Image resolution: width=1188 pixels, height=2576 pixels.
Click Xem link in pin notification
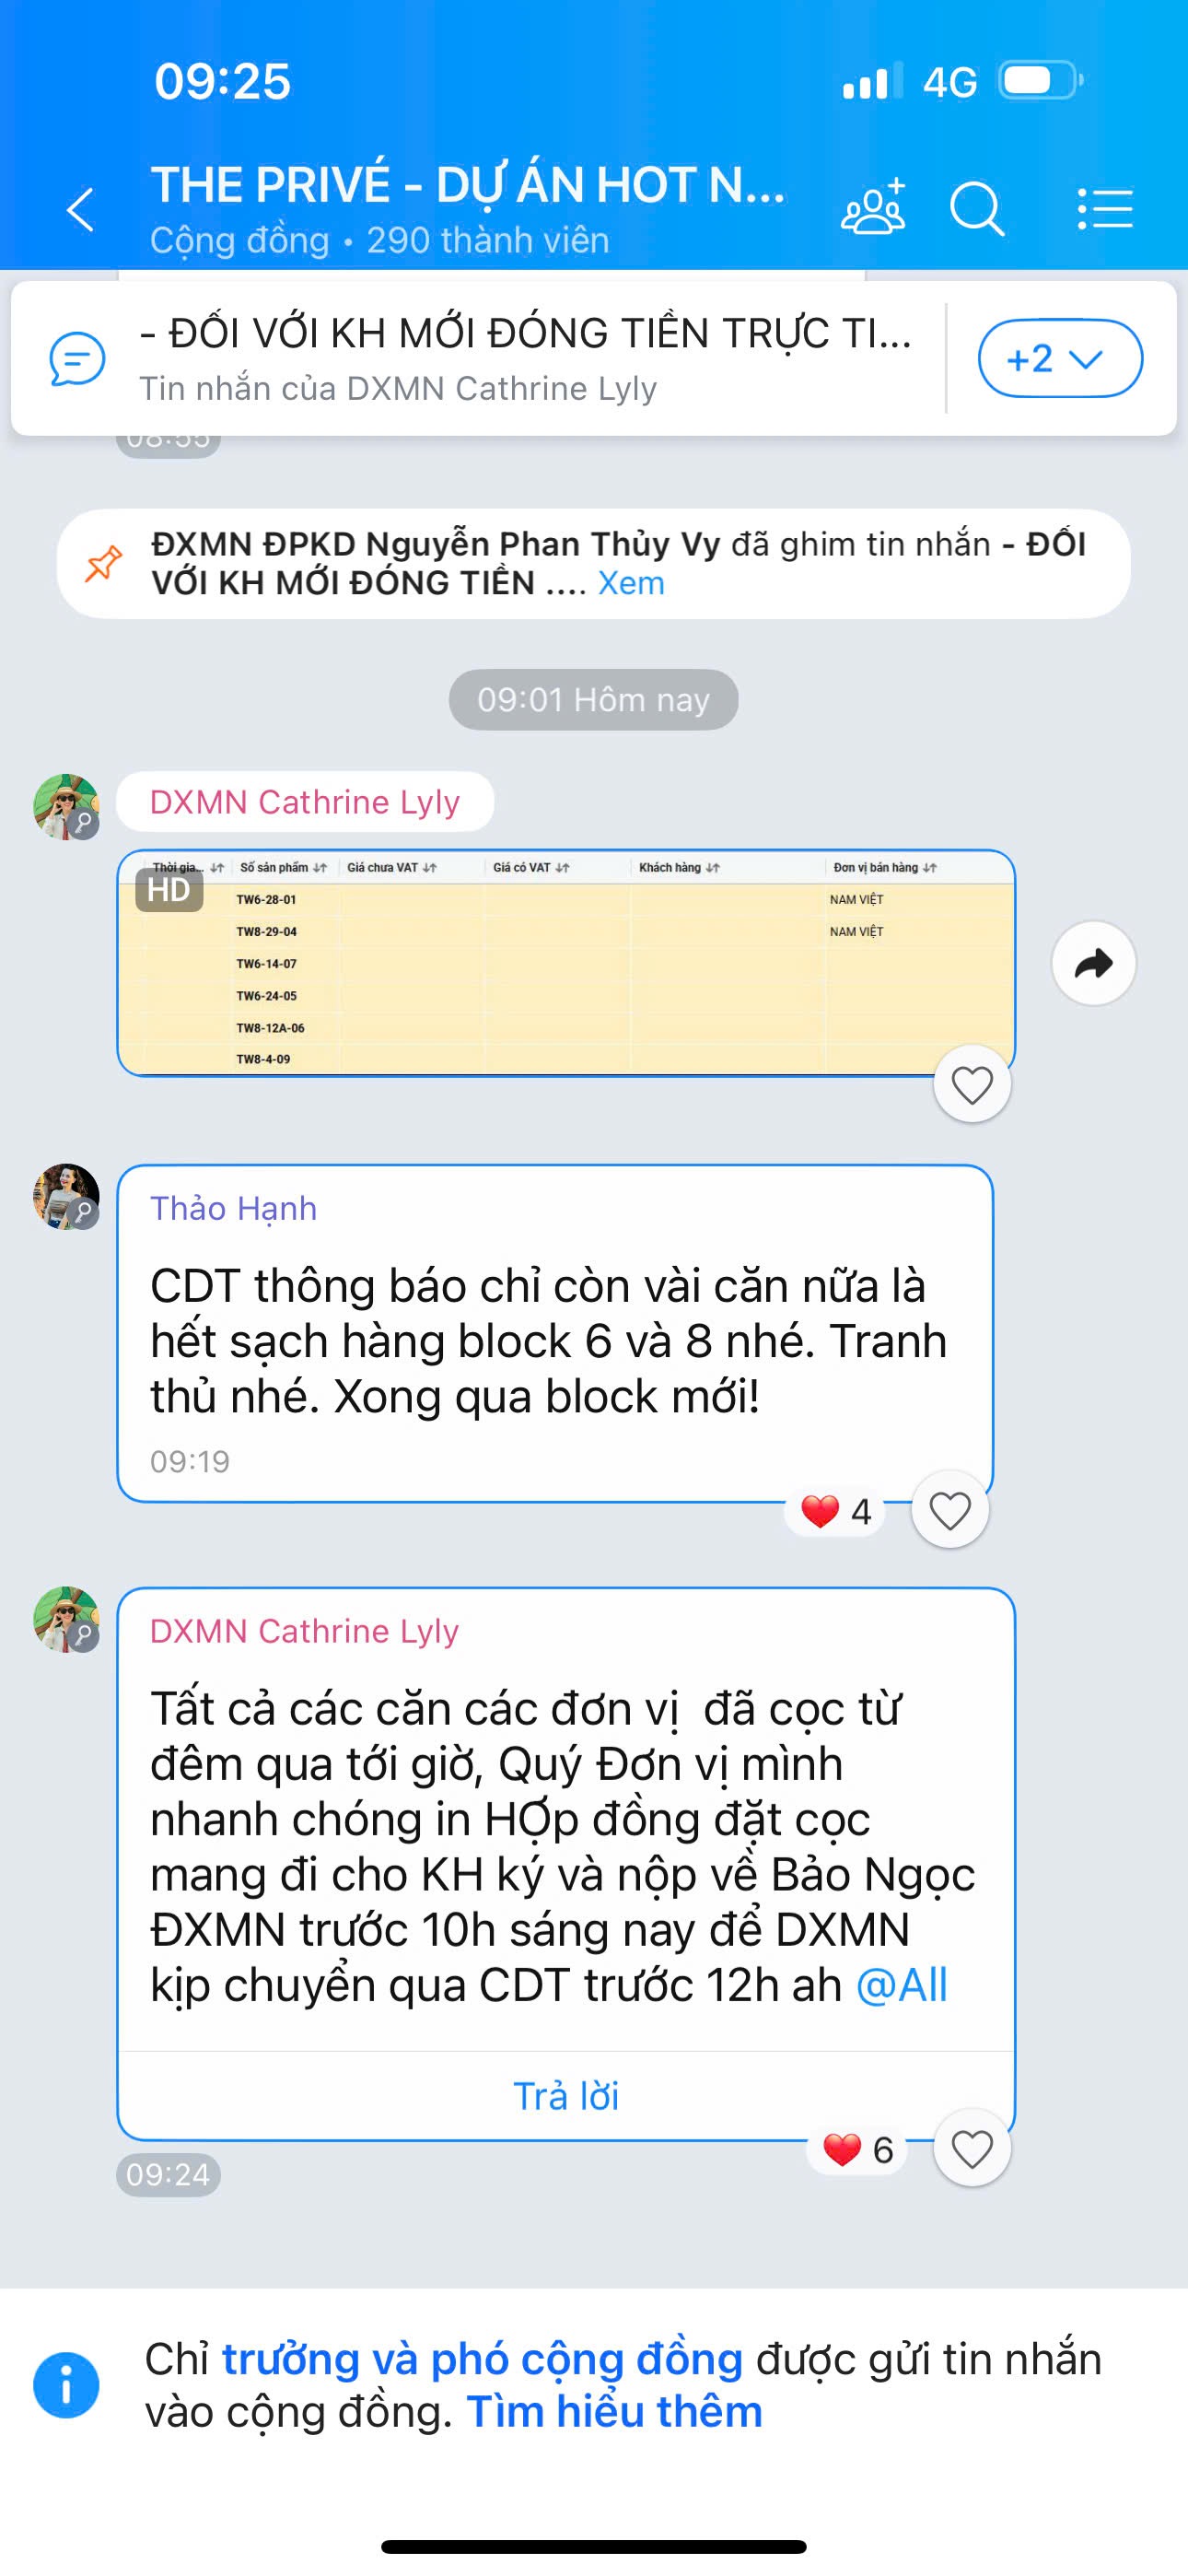click(x=631, y=583)
